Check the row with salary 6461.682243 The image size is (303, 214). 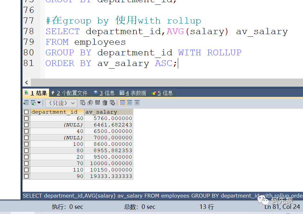26,125
